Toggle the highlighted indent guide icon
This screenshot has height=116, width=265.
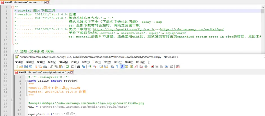click(122, 67)
